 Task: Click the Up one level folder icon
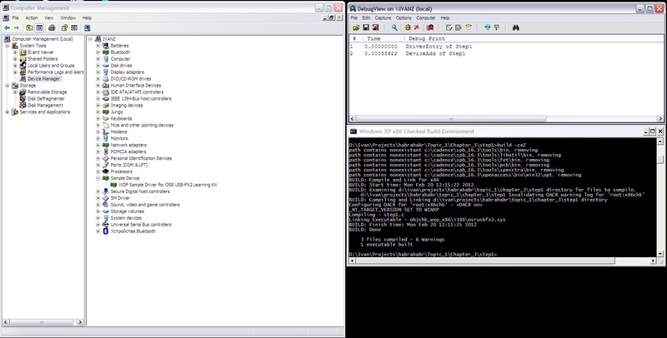29,27
